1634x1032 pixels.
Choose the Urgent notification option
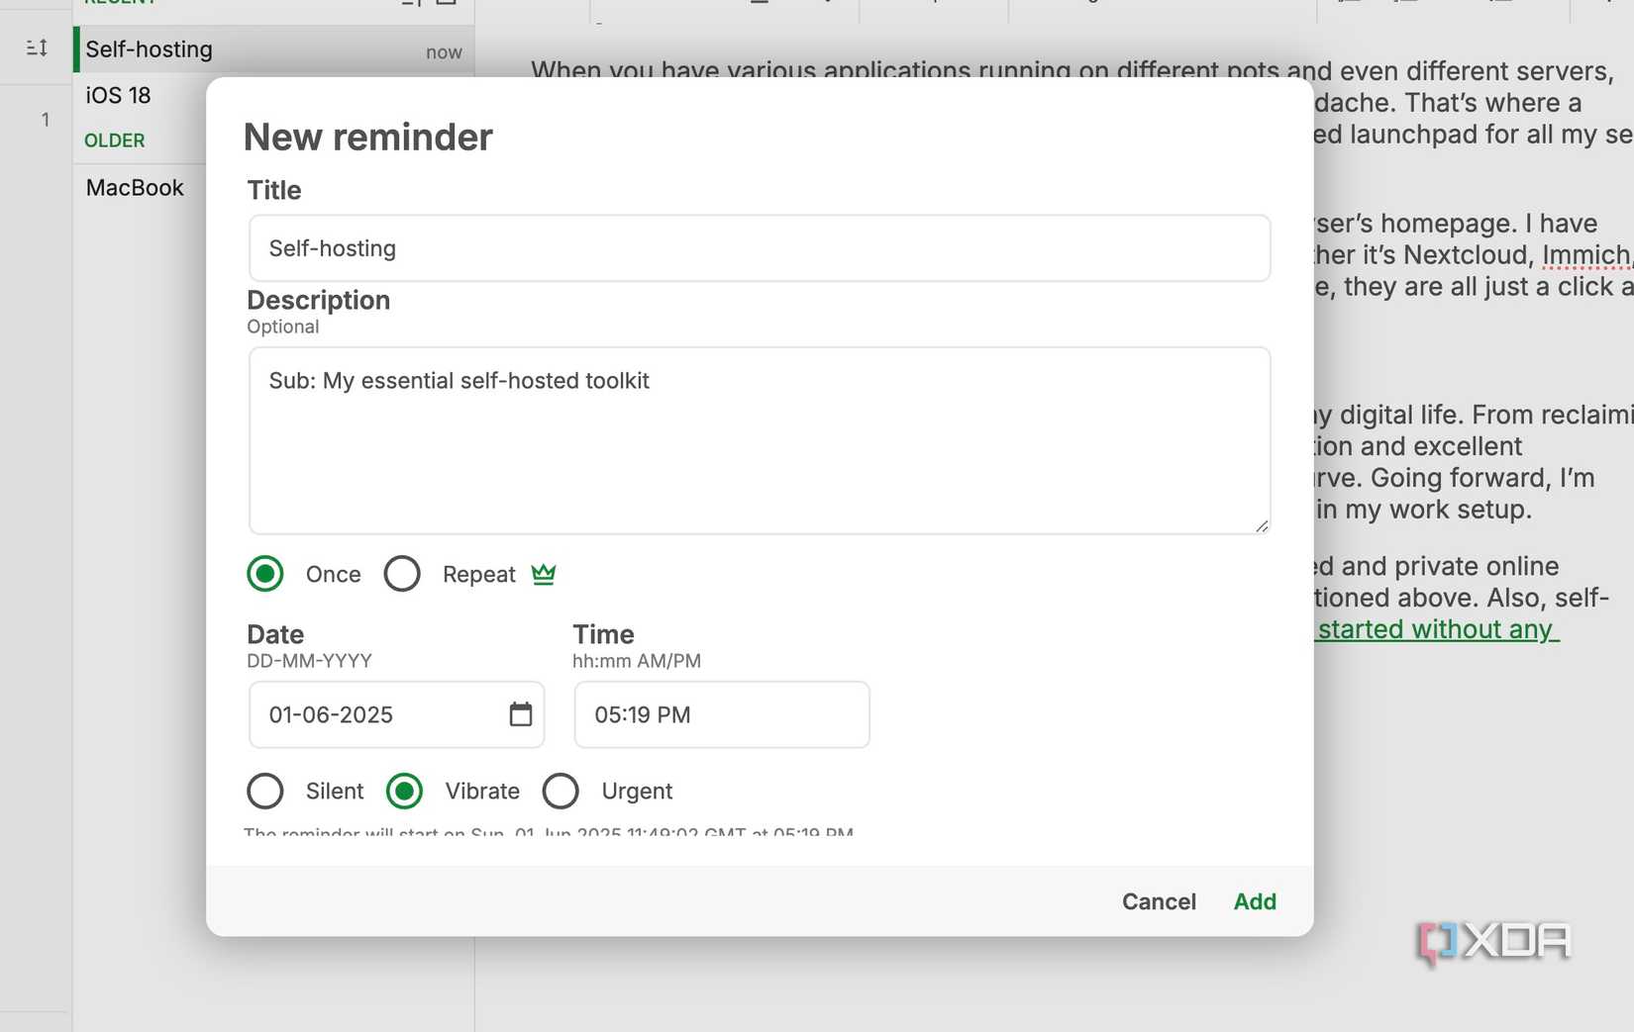click(x=561, y=791)
